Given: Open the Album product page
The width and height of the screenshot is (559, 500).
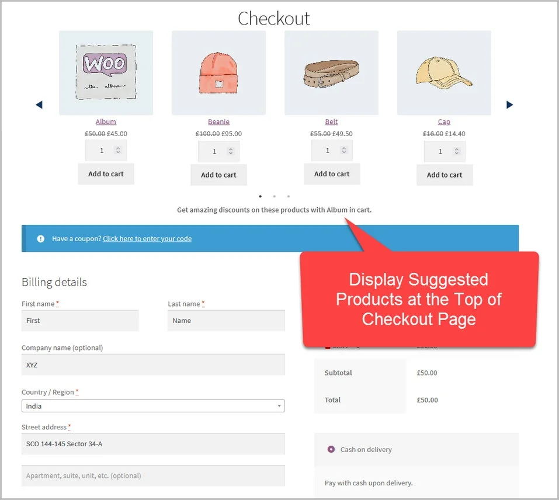Looking at the screenshot, I should (x=106, y=121).
